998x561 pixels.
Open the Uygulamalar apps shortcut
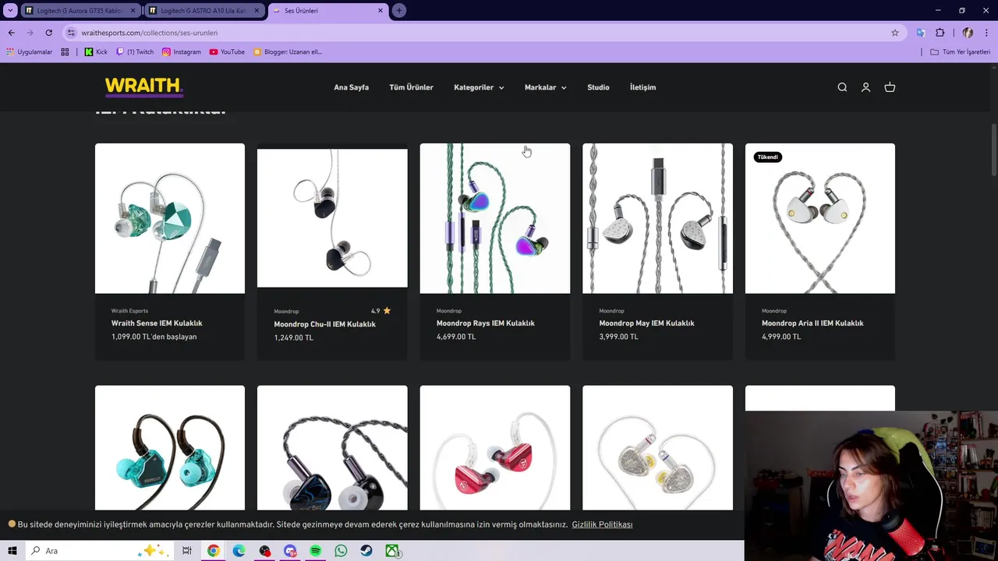pyautogui.click(x=29, y=52)
